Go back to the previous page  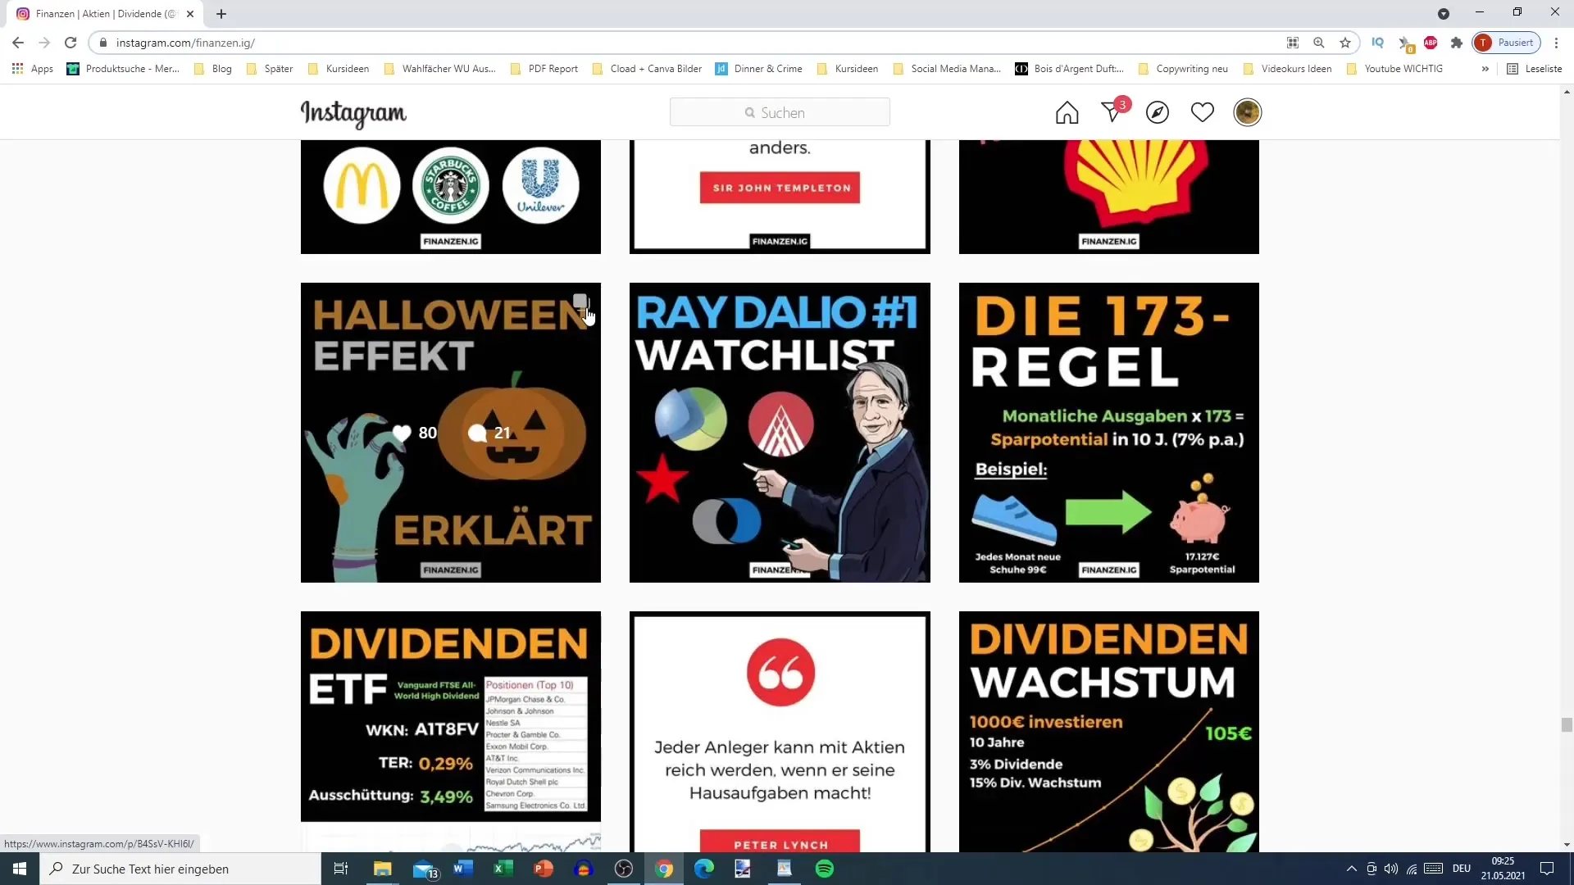(x=18, y=43)
